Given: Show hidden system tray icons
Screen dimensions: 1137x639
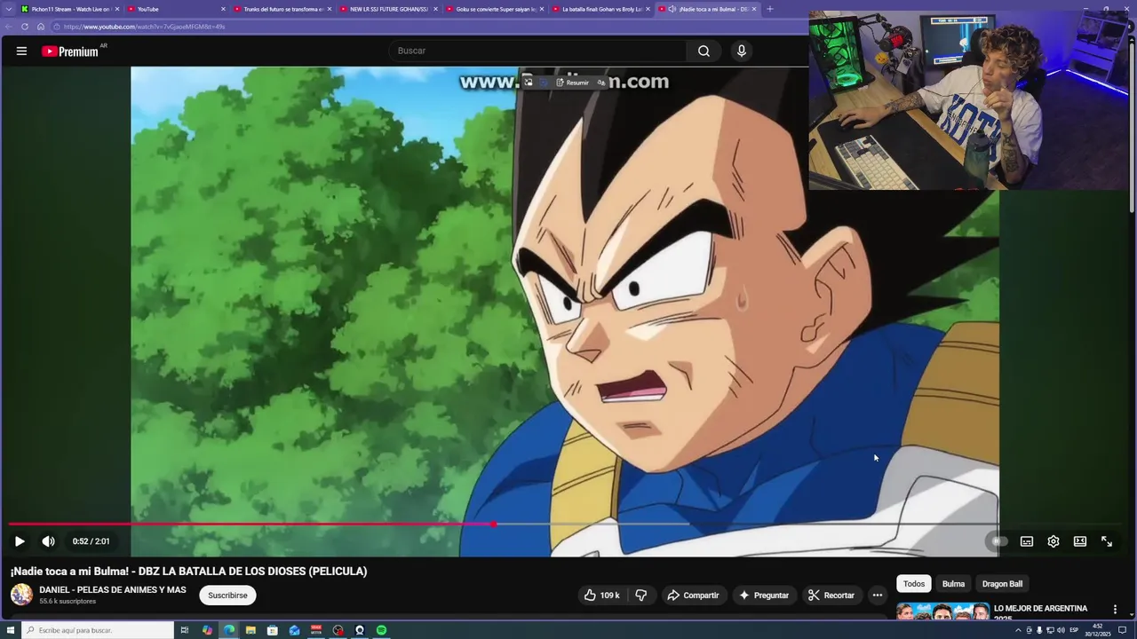Looking at the screenshot, I should tap(1018, 630).
